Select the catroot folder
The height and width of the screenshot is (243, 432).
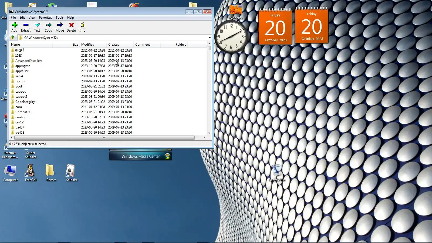coord(21,92)
